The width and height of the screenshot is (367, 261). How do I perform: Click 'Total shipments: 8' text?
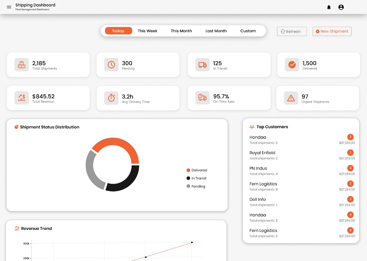263,189
